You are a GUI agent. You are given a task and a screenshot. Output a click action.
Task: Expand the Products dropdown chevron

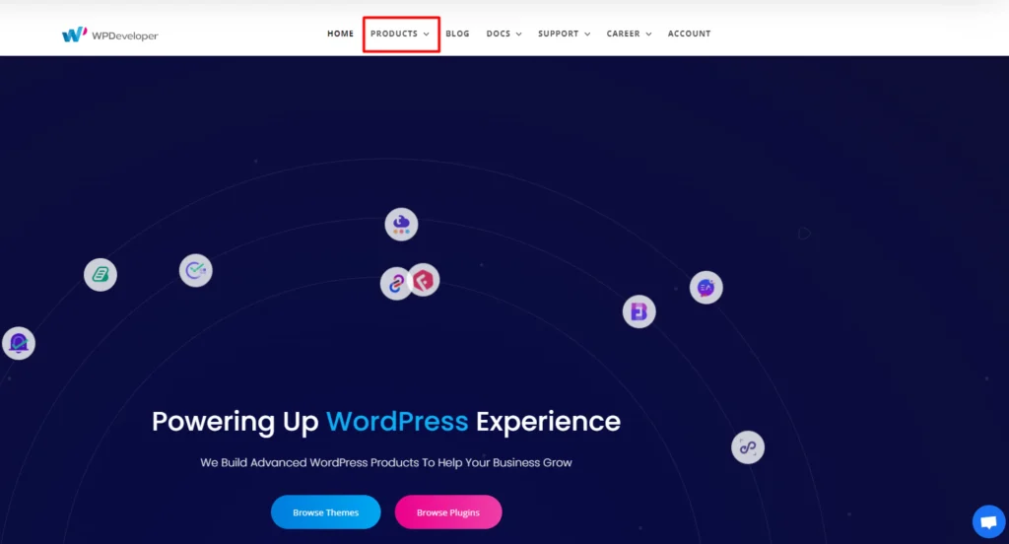pyautogui.click(x=426, y=34)
